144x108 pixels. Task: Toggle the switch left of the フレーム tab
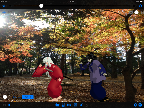[x=6, y=97]
